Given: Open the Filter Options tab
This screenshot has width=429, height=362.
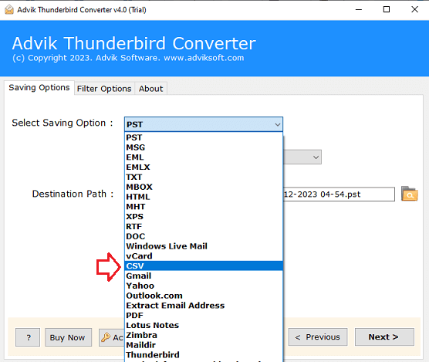Looking at the screenshot, I should (x=104, y=89).
